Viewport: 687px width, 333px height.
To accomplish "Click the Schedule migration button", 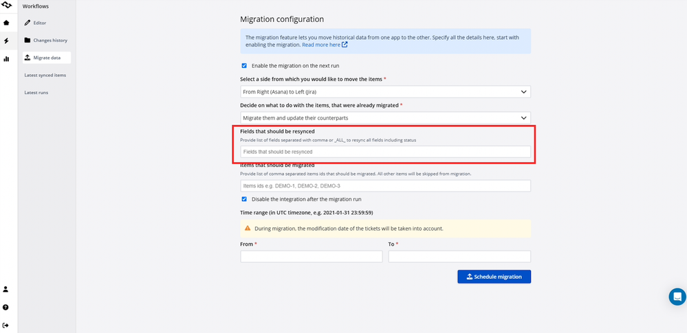I will click(x=494, y=277).
